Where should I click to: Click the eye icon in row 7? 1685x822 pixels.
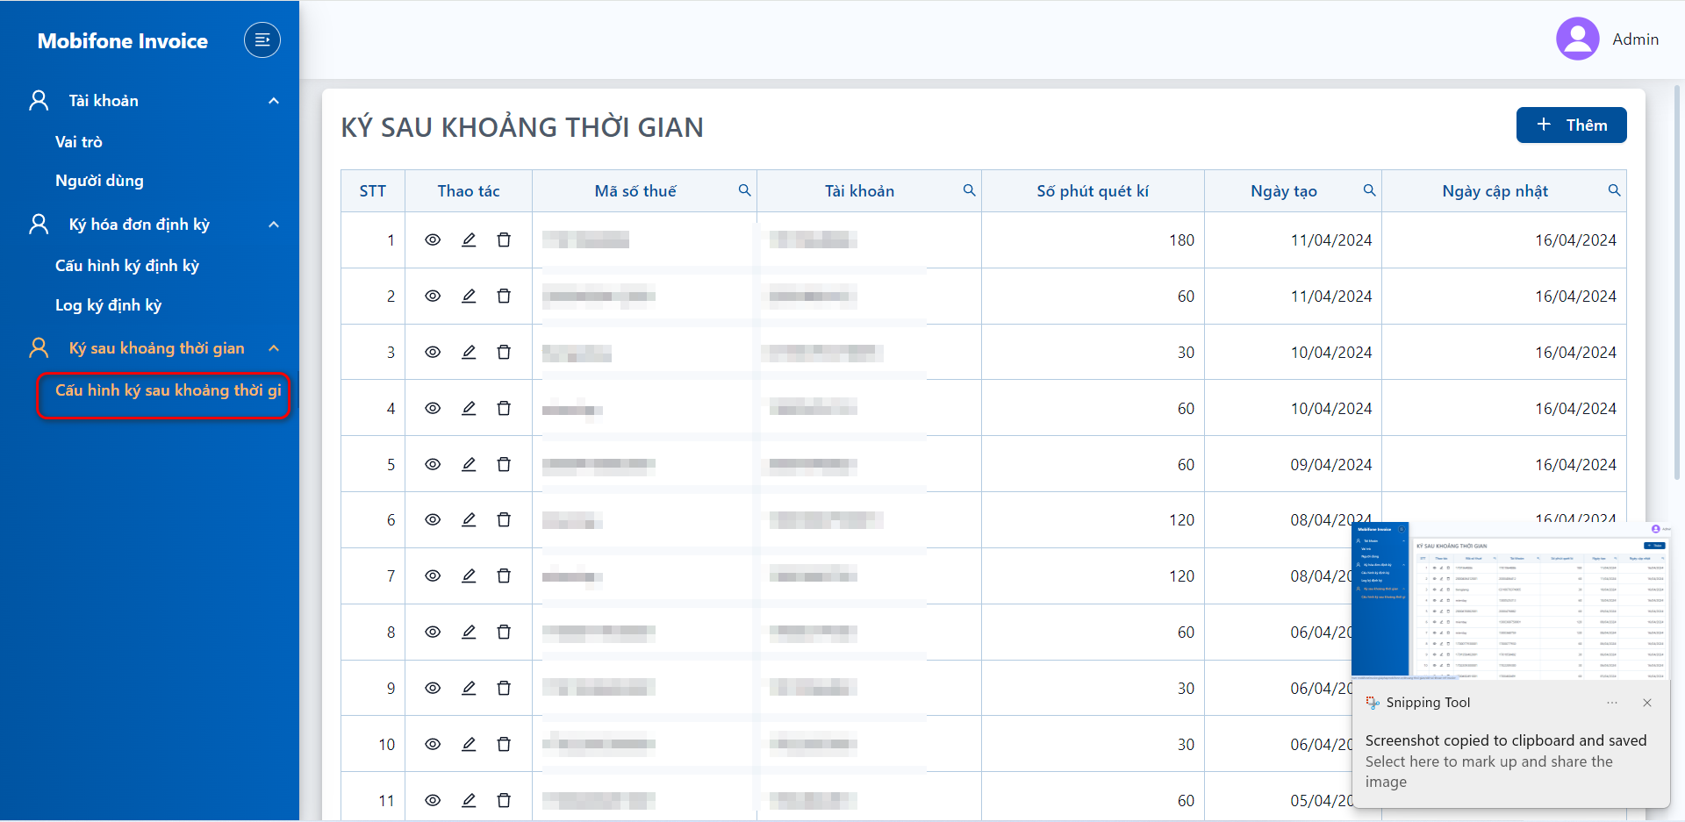tap(433, 575)
